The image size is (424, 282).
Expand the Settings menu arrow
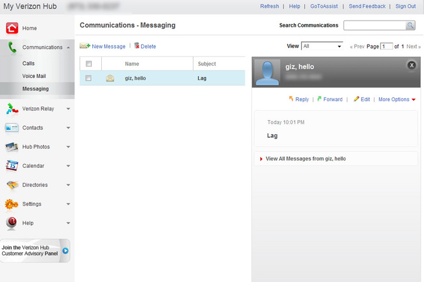[x=68, y=204]
